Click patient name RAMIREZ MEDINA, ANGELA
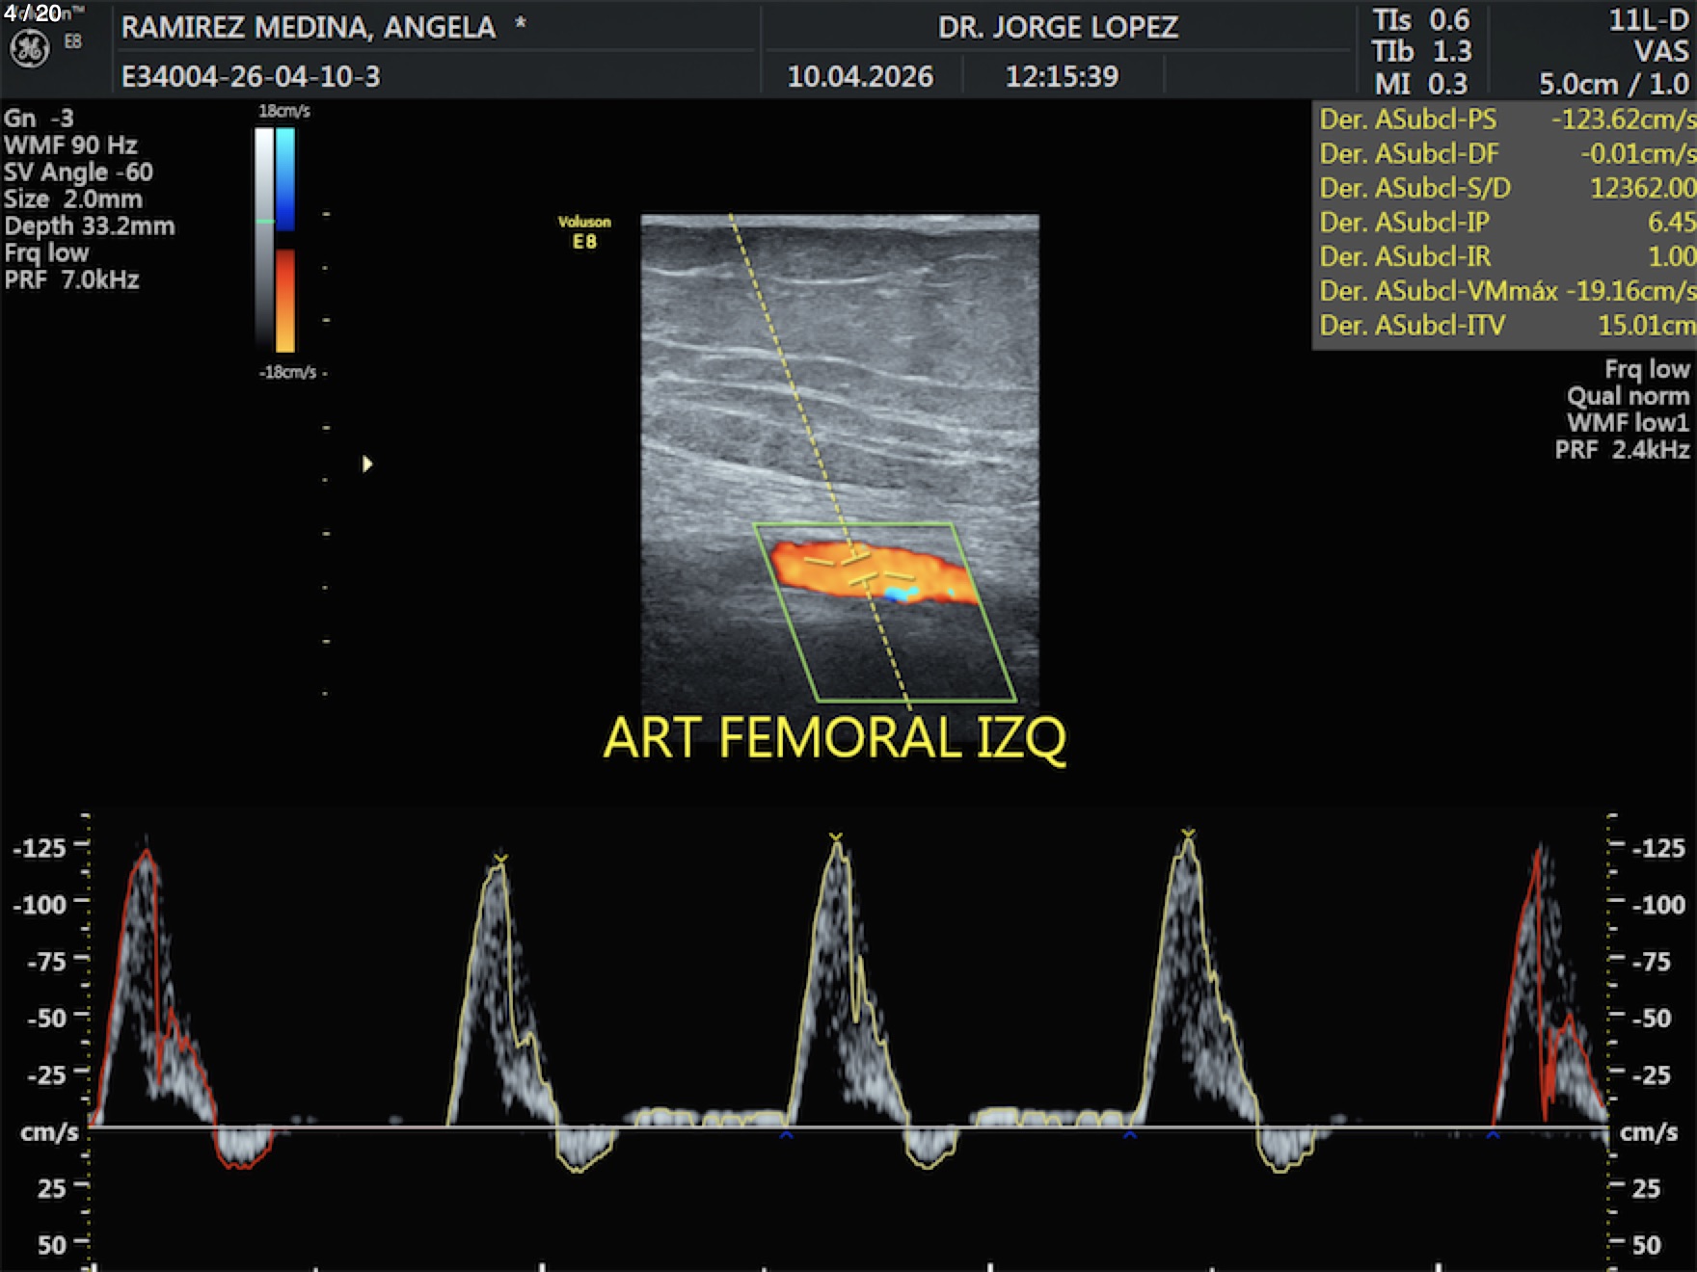1697x1272 pixels. 309,27
